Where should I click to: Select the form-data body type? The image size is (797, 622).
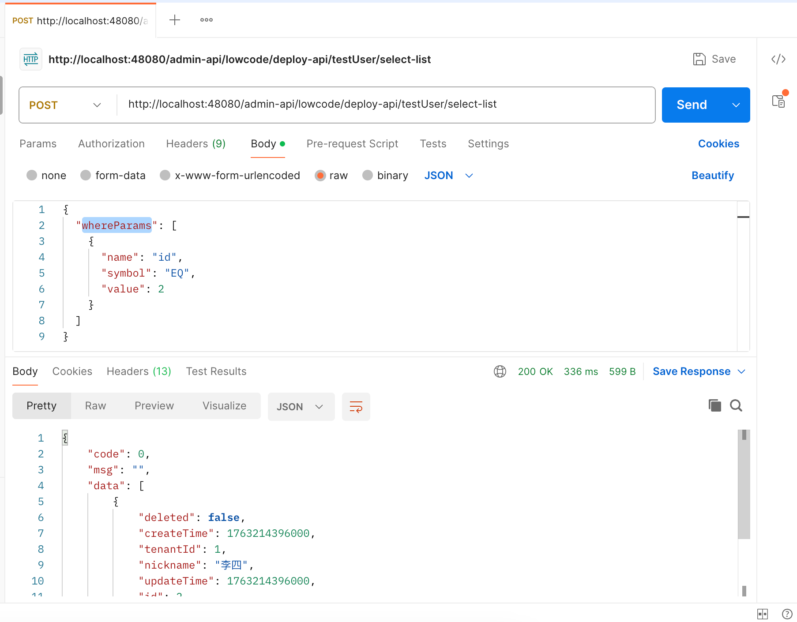pyautogui.click(x=86, y=176)
